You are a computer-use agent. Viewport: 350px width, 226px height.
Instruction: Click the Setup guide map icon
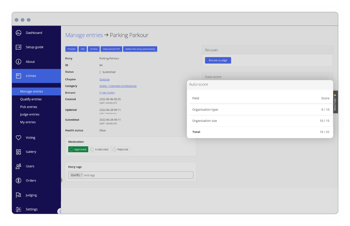(18, 47)
